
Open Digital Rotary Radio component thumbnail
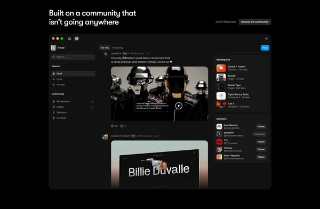tap(221, 96)
